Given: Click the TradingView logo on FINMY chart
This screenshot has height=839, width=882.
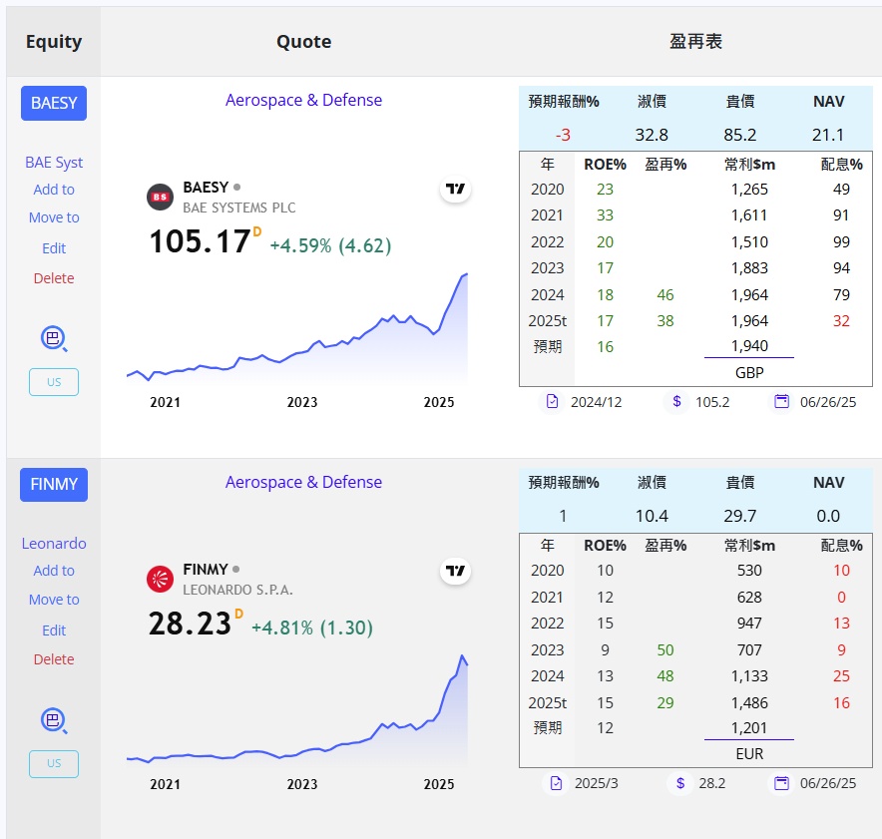Looking at the screenshot, I should click(x=455, y=571).
